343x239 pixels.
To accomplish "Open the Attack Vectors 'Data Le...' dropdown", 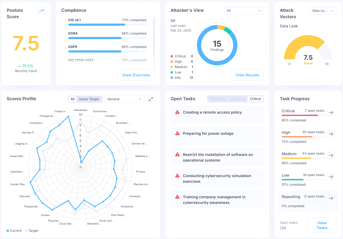I will pyautogui.click(x=323, y=11).
